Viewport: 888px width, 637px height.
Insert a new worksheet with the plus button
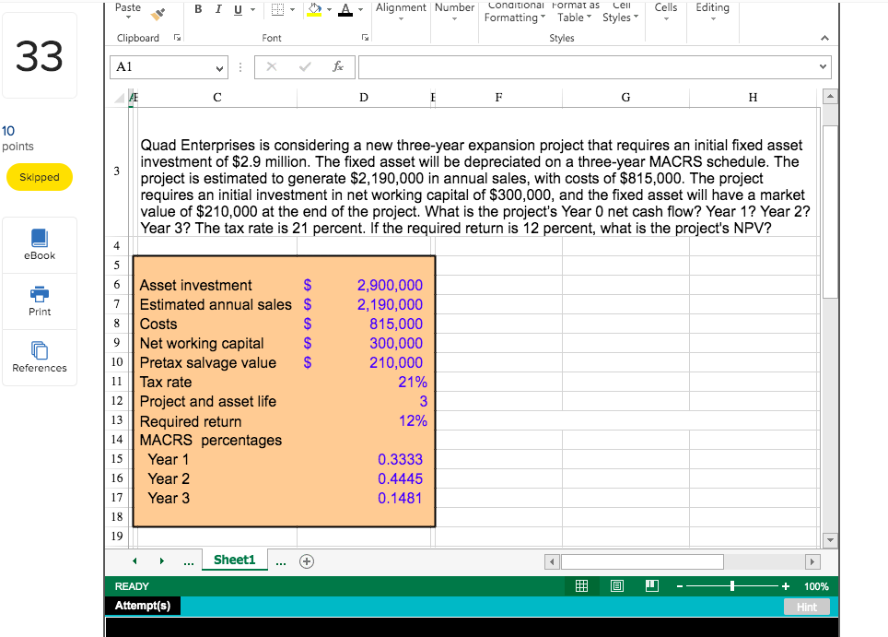coord(307,560)
